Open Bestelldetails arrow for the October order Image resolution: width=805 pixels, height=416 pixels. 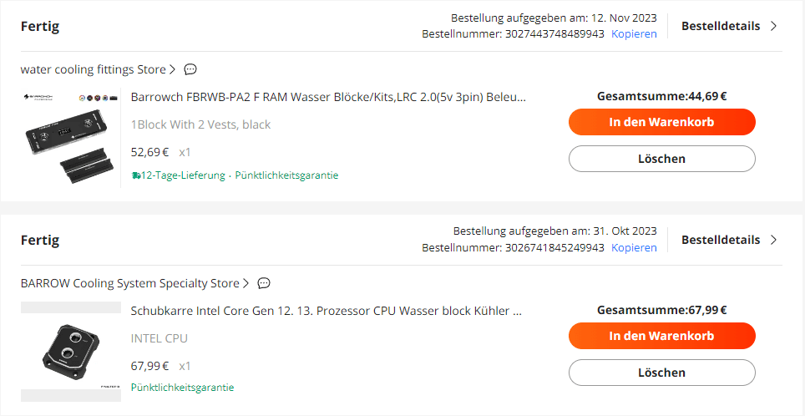coord(773,240)
